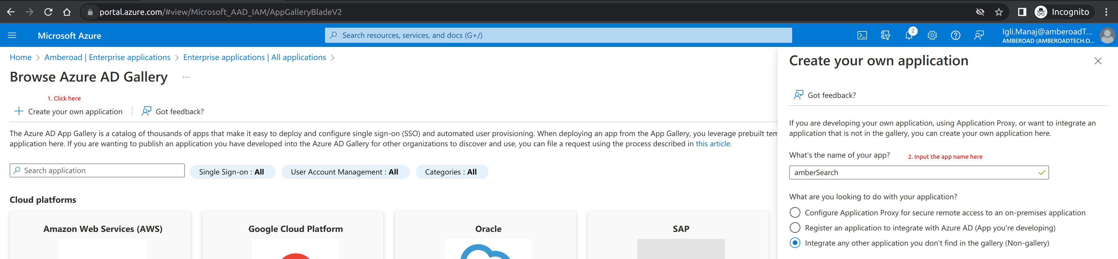Go to Home breadcrumb
This screenshot has height=259, width=1118.
[x=20, y=57]
